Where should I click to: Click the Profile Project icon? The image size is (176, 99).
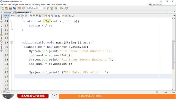[67, 8]
